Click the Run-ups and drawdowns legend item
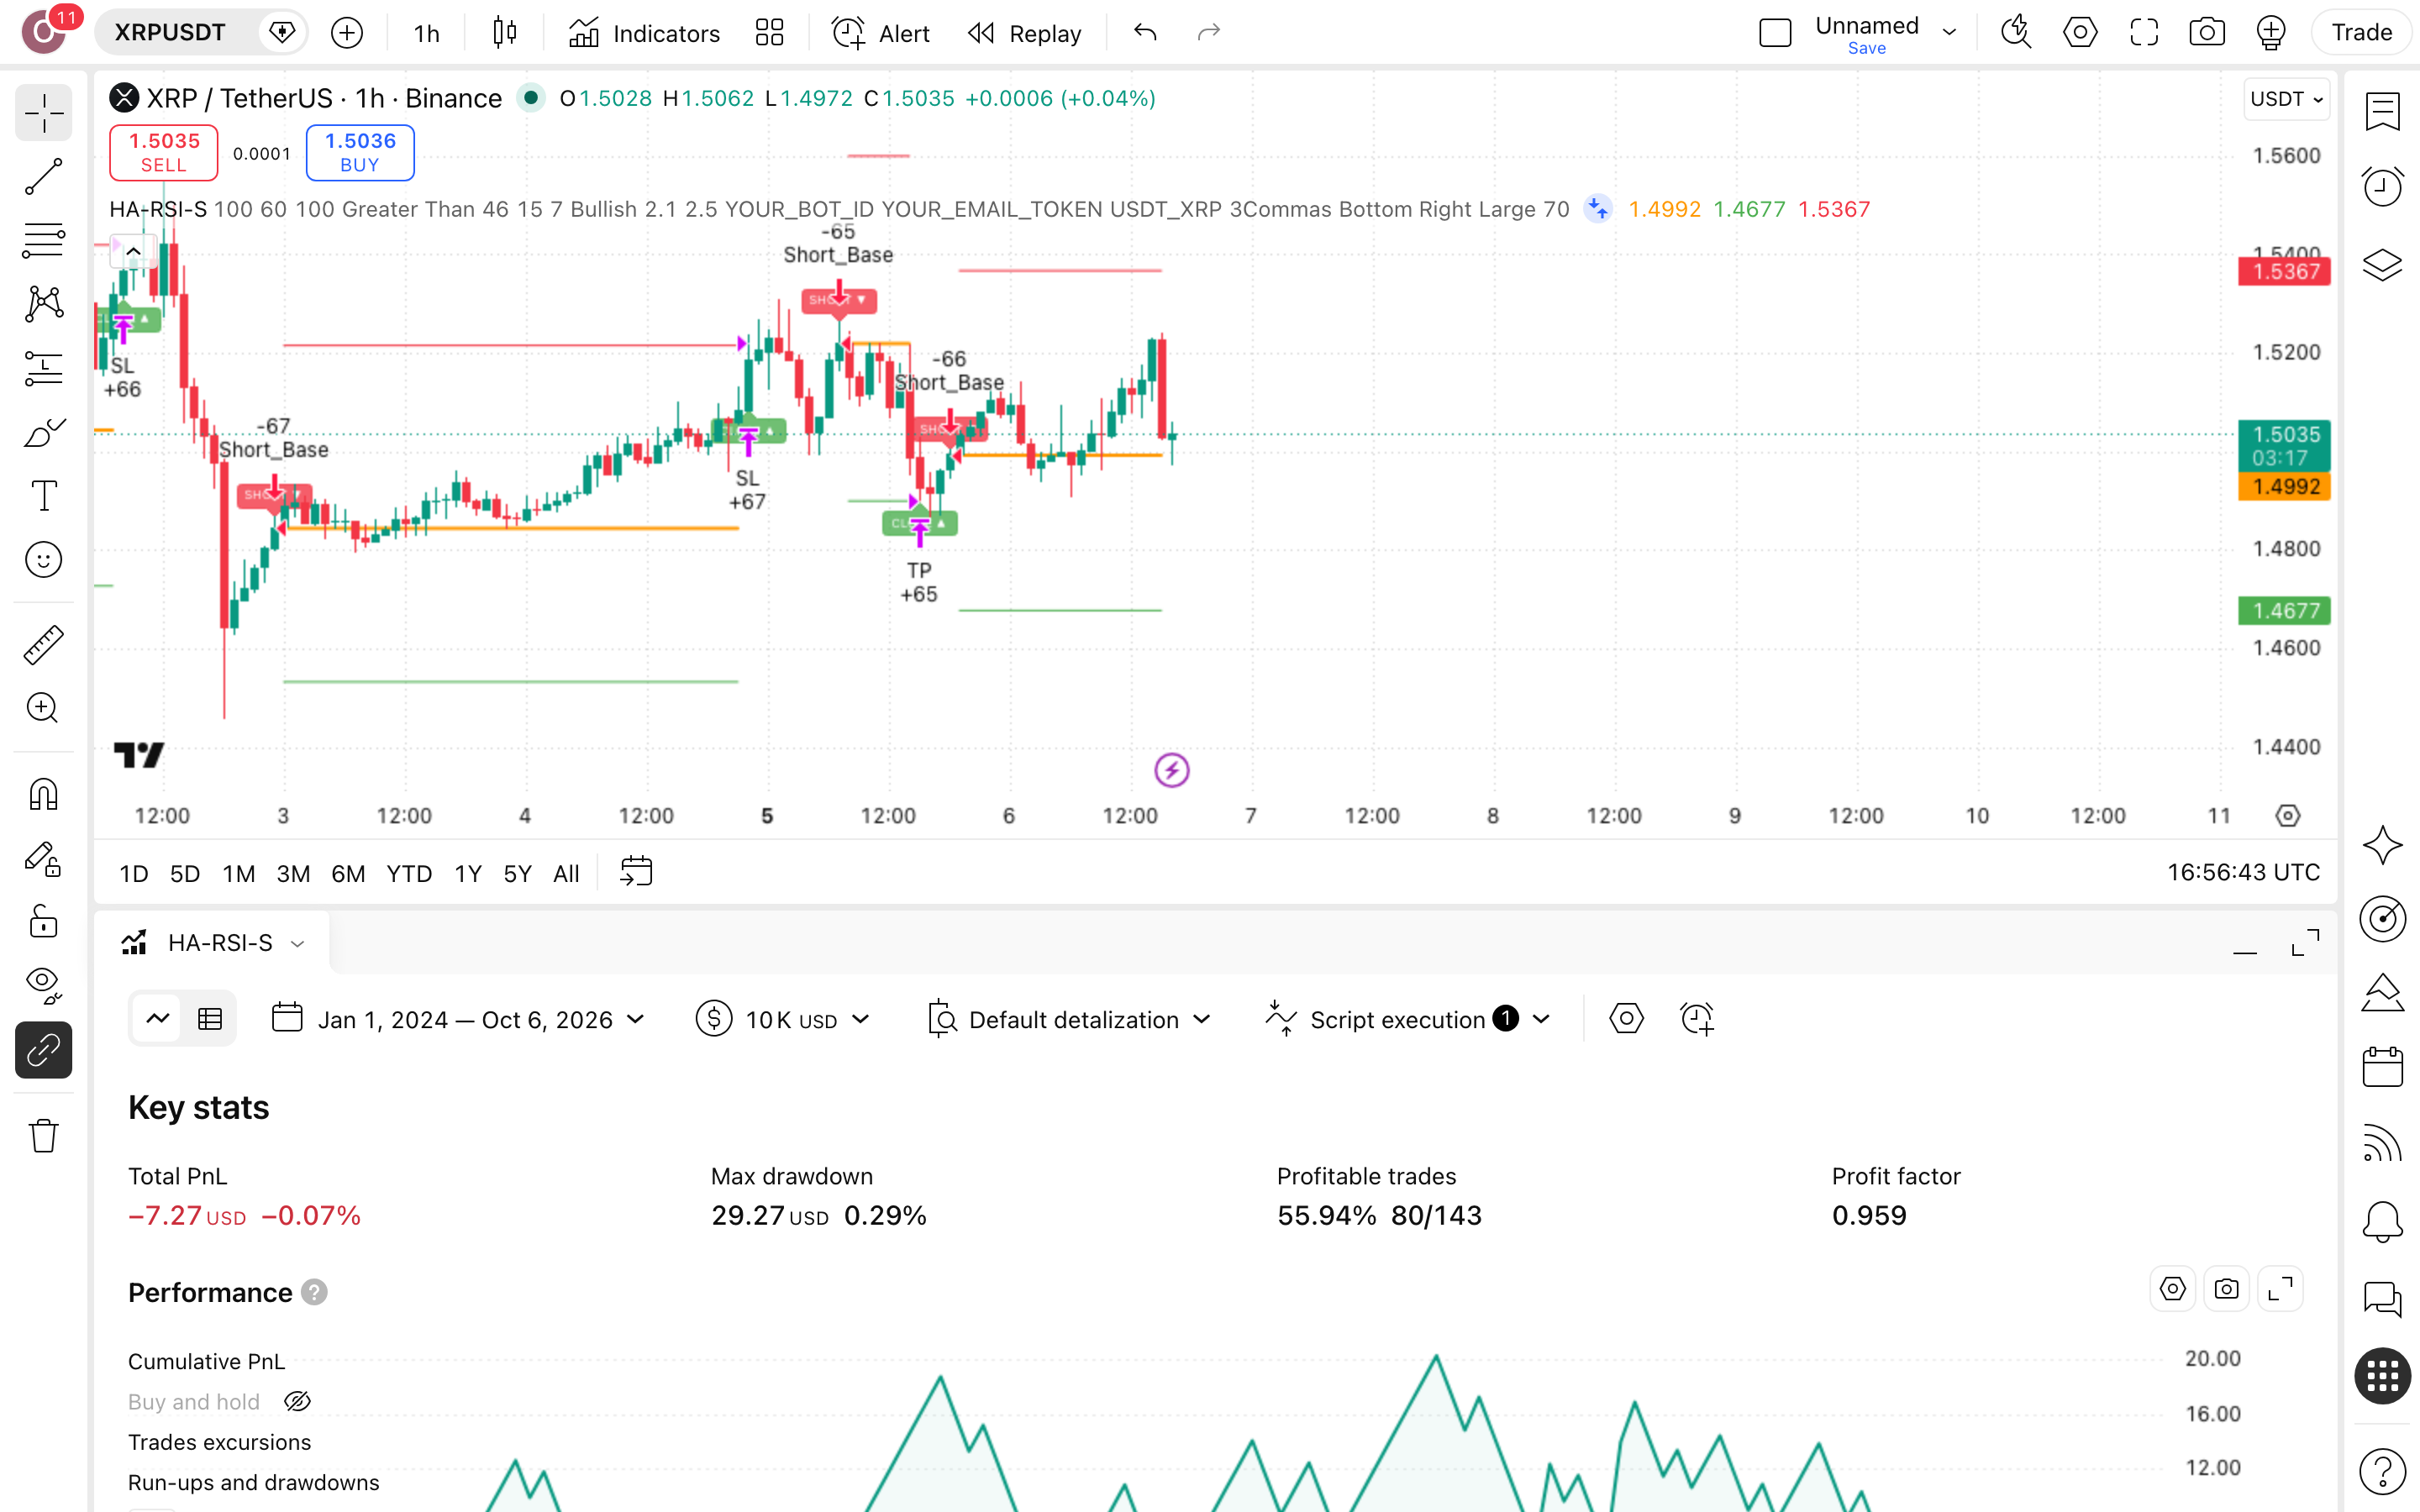2420x1512 pixels. click(254, 1482)
